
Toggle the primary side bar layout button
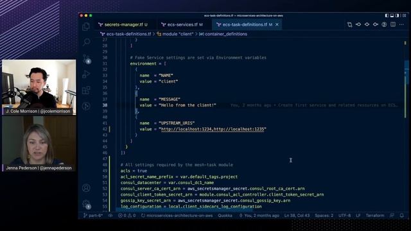387,15
